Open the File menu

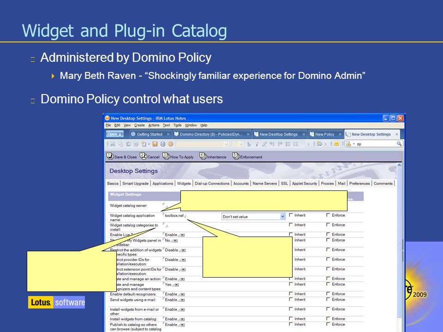(x=108, y=125)
